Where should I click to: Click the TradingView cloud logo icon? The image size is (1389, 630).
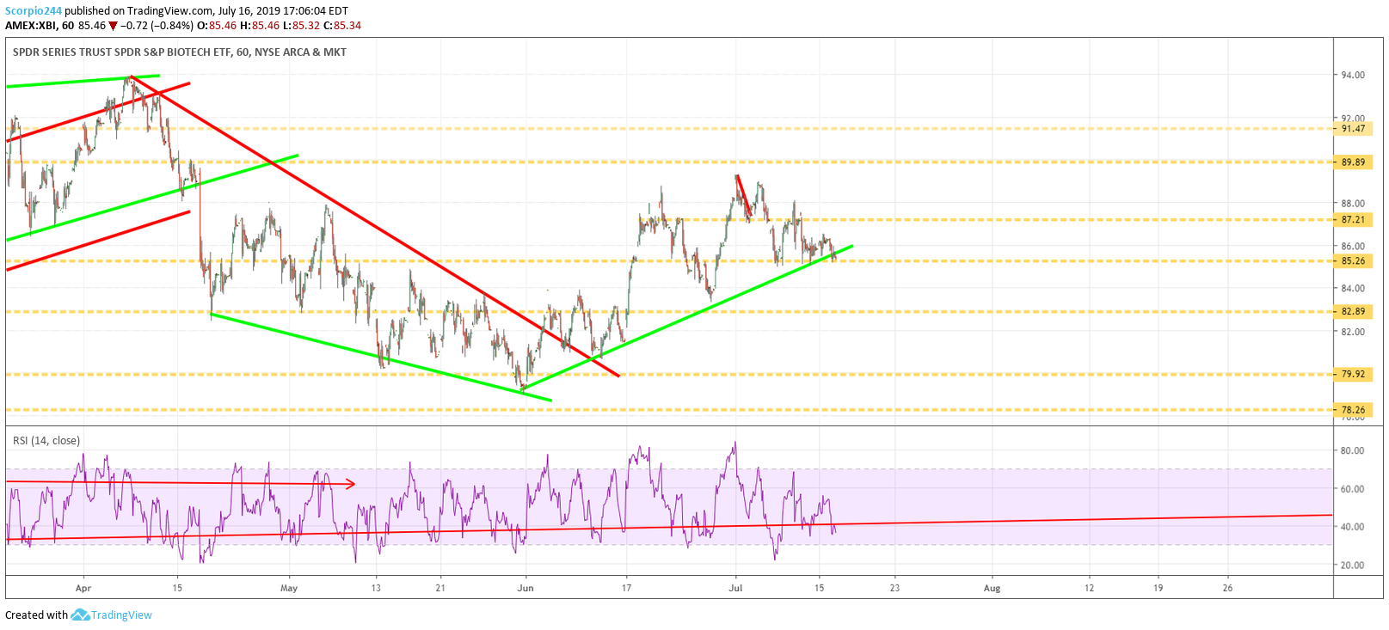(x=80, y=615)
